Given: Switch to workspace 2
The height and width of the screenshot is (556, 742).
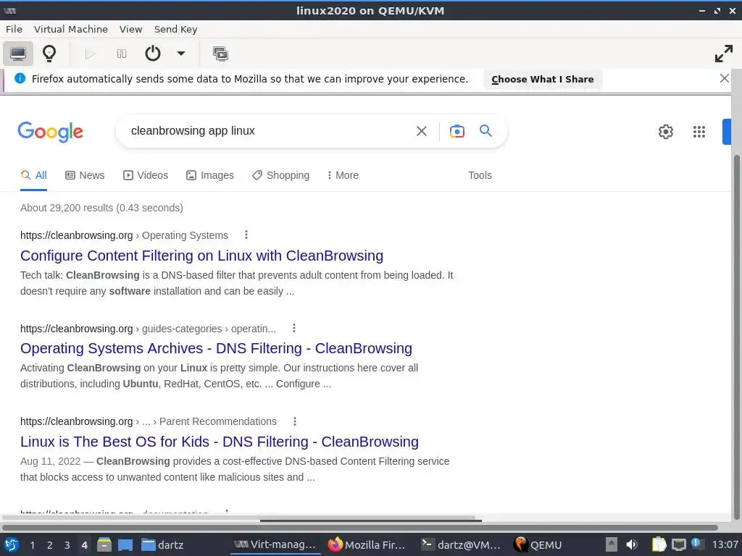Looking at the screenshot, I should pyautogui.click(x=50, y=545).
